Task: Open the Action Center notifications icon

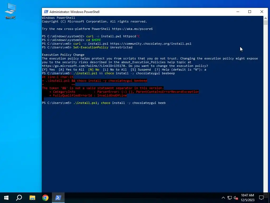Action: [261, 198]
